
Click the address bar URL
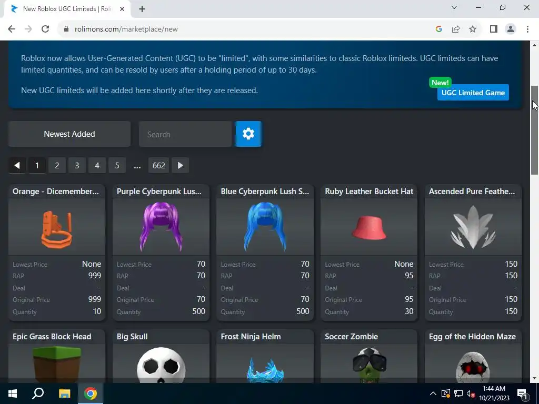[126, 29]
